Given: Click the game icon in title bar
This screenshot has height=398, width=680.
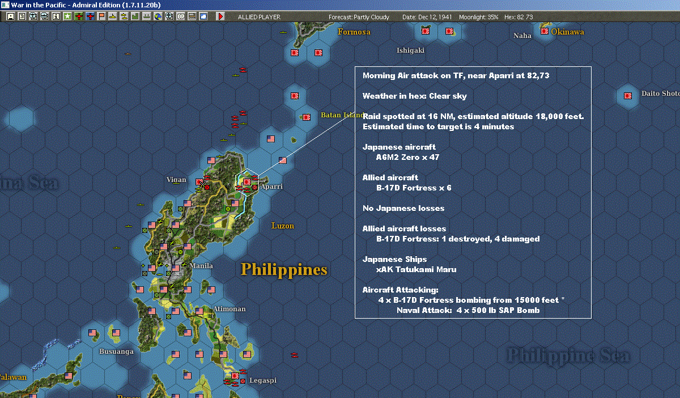Looking at the screenshot, I should [x=5, y=5].
